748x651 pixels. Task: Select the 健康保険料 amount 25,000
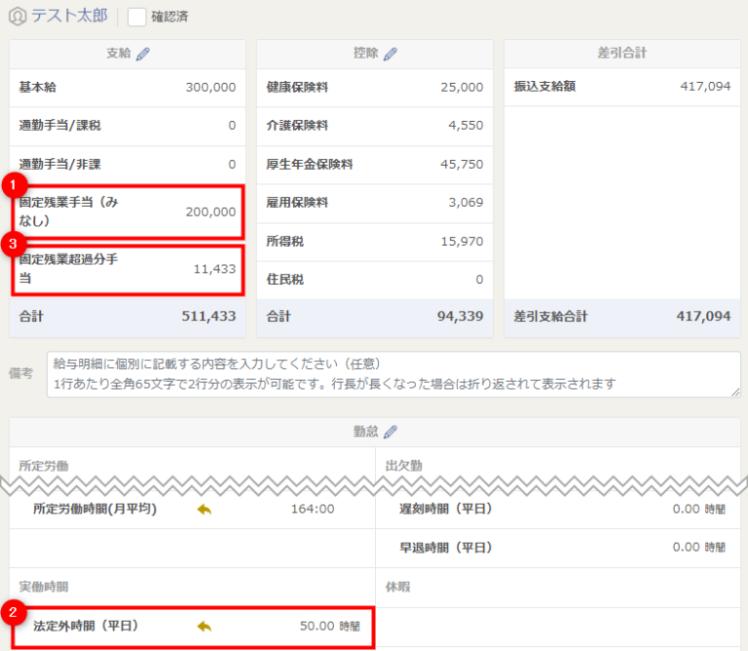tap(462, 88)
